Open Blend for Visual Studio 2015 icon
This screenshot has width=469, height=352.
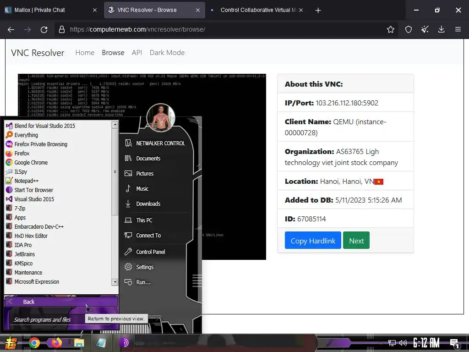pos(9,126)
